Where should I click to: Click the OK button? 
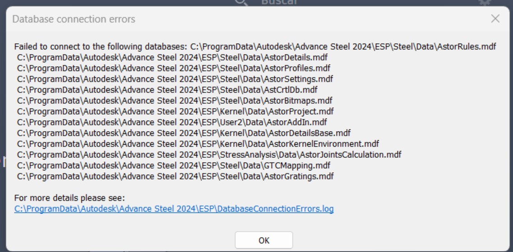[263, 240]
